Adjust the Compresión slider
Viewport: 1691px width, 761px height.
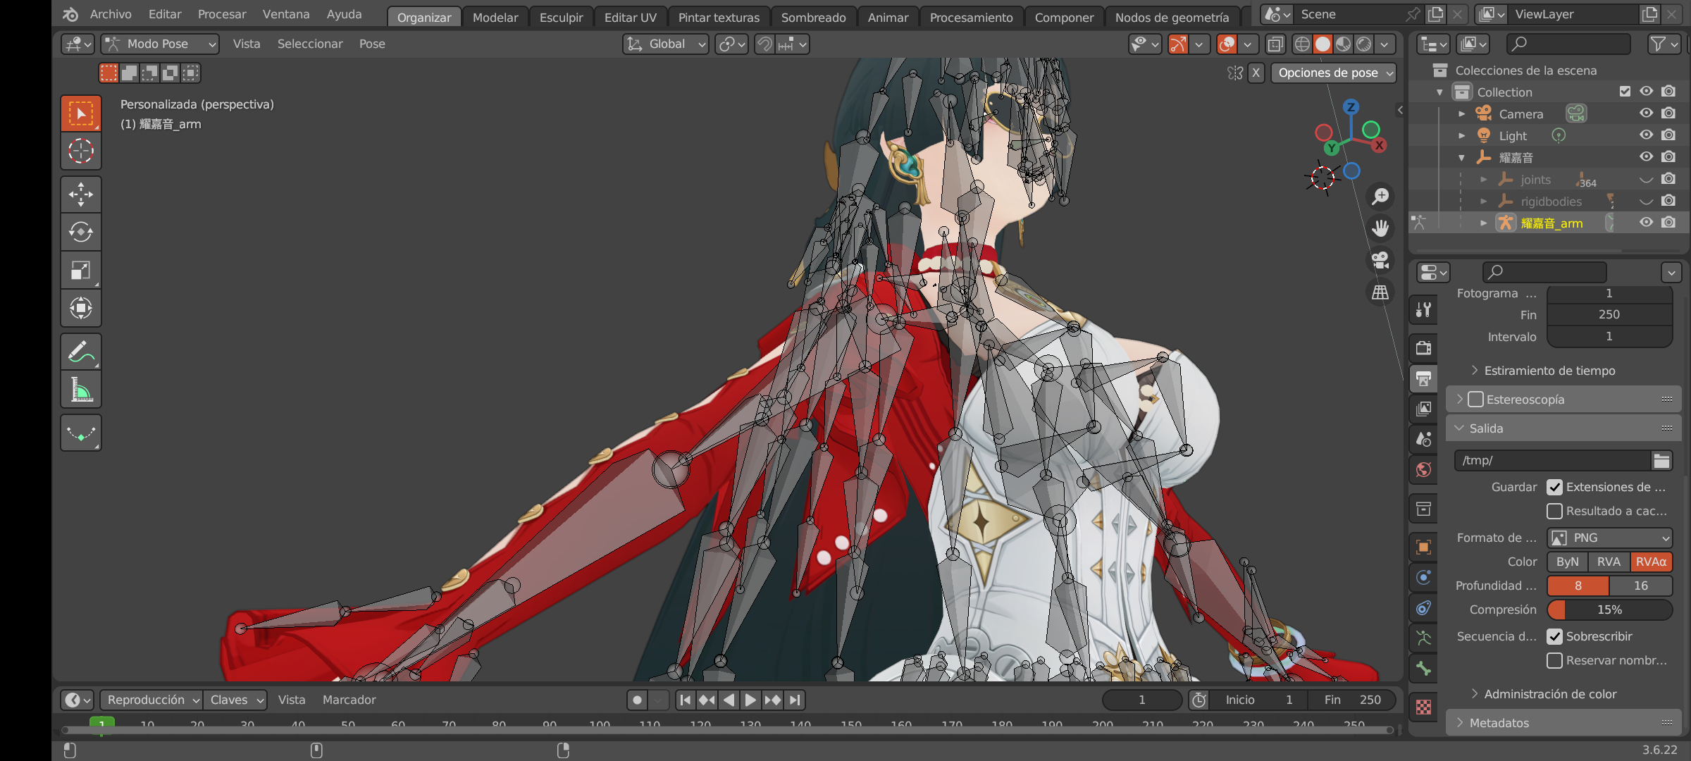point(1610,610)
